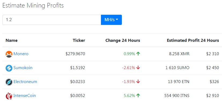Viewport: 222px width, 101px height.
Task: Click the IntenseCoin profit value $2 910
Action: coord(213,96)
